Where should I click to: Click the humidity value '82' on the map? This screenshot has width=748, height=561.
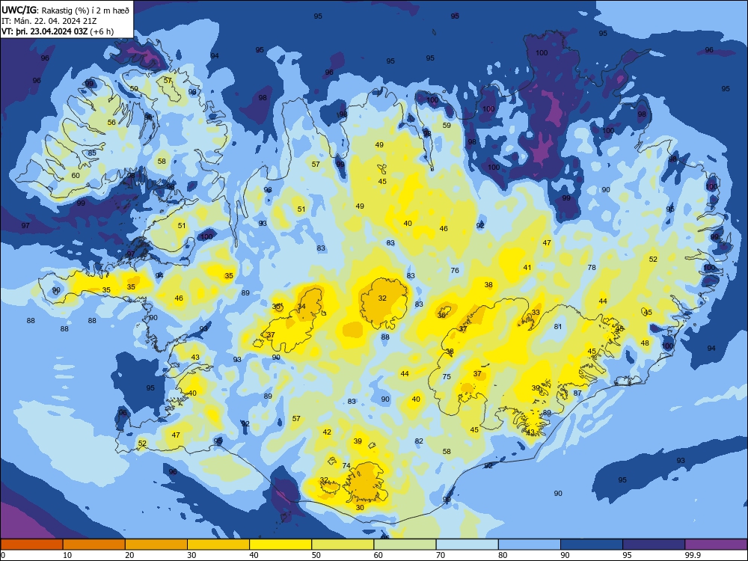click(419, 441)
